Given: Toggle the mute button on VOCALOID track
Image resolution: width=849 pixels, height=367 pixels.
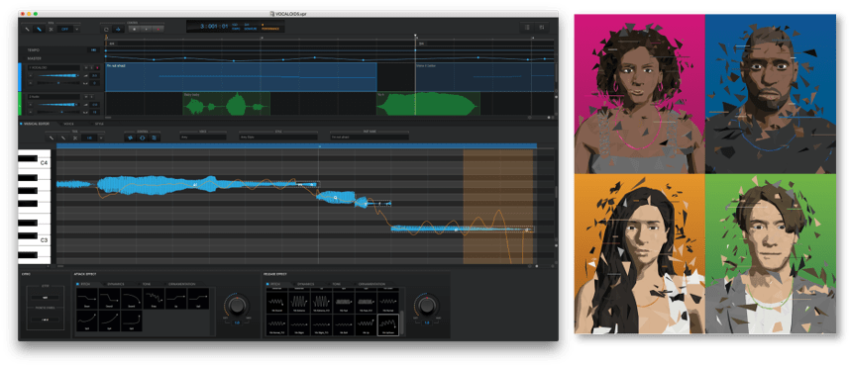Looking at the screenshot, I should 86,67.
